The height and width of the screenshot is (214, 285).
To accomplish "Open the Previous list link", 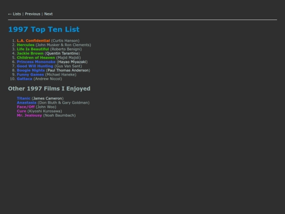I will [33, 14].
